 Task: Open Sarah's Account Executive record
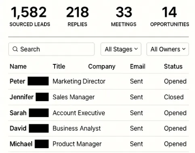(99, 113)
